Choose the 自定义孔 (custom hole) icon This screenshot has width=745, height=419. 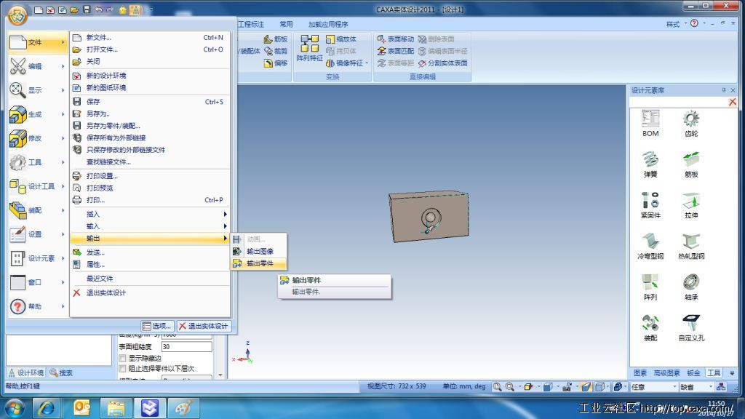coord(690,324)
